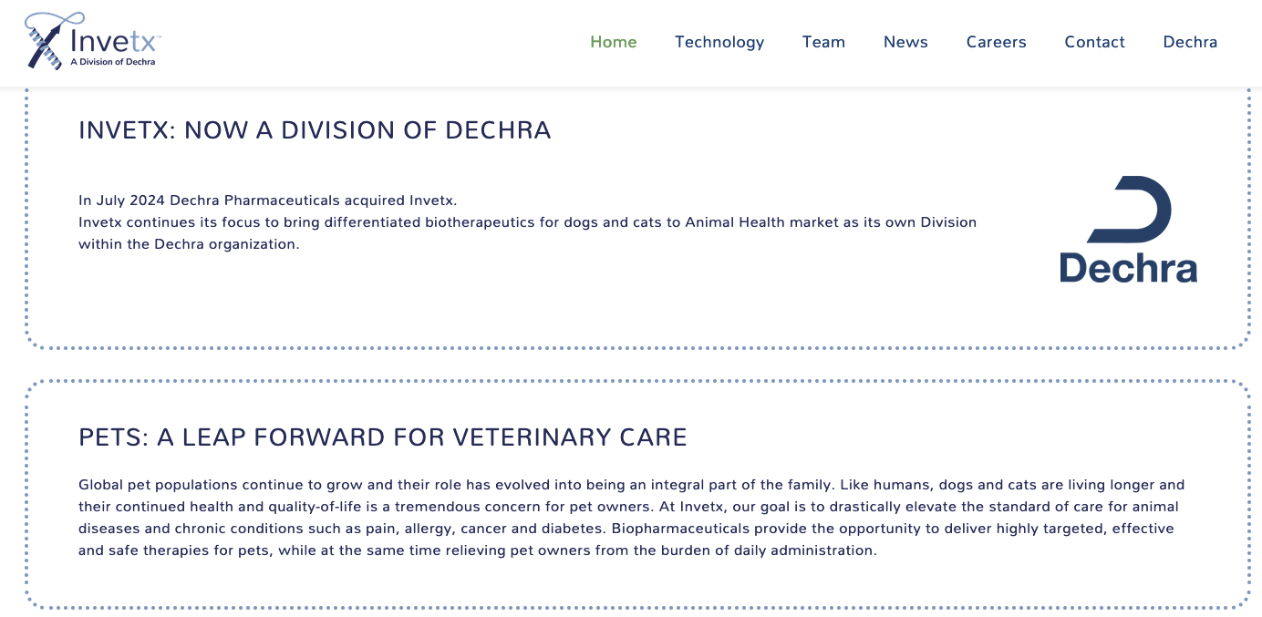Open the Technology menu item
Screen dimensions: 1262x617
719,42
